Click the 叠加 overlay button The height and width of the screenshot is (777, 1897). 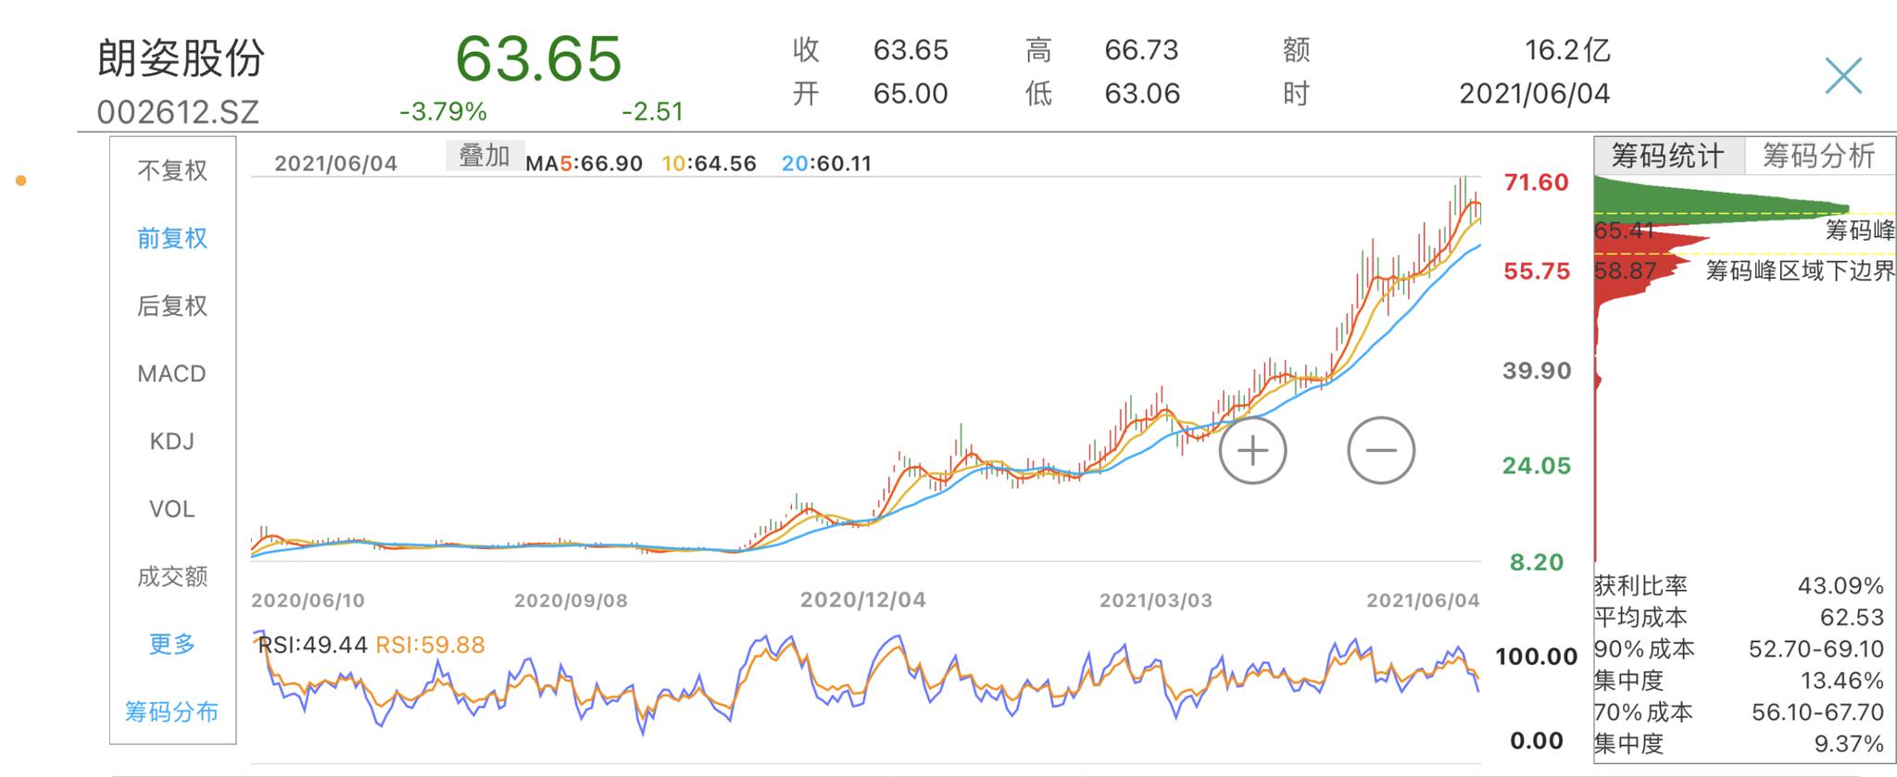coord(484,156)
